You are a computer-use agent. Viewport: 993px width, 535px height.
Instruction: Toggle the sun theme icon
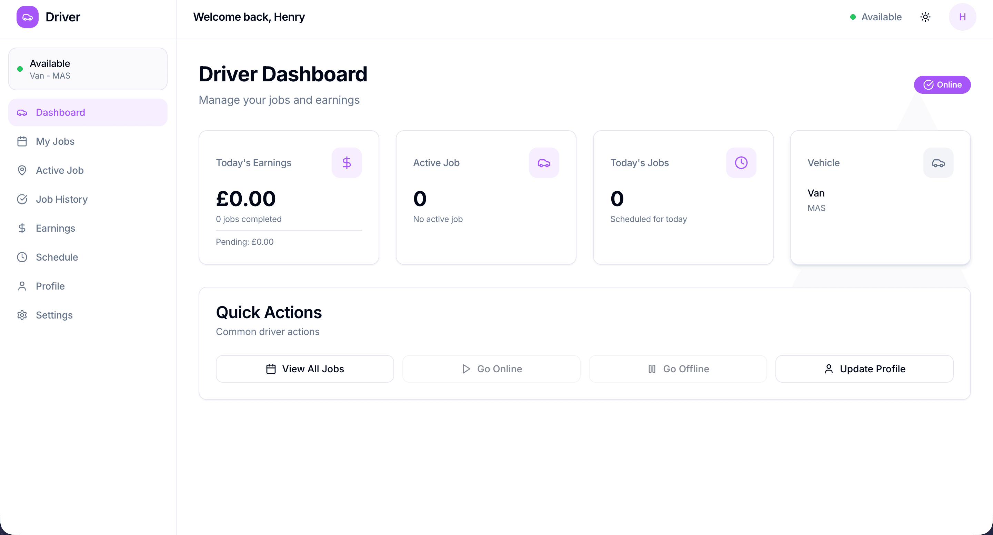[925, 17]
